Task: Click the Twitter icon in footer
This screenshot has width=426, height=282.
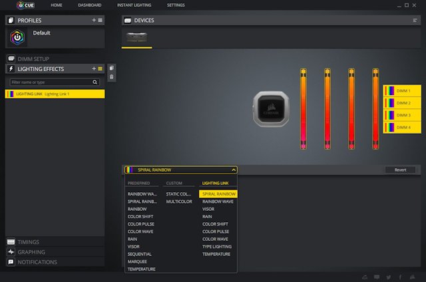Action: tap(389, 277)
